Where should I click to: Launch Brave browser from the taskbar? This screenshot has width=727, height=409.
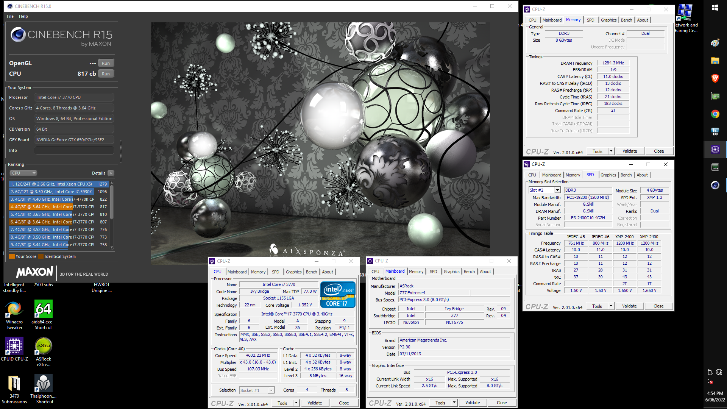click(715, 78)
